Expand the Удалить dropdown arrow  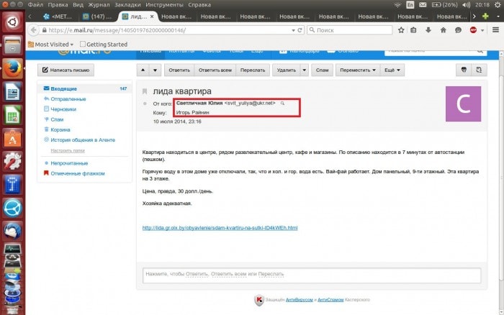pos(304,70)
